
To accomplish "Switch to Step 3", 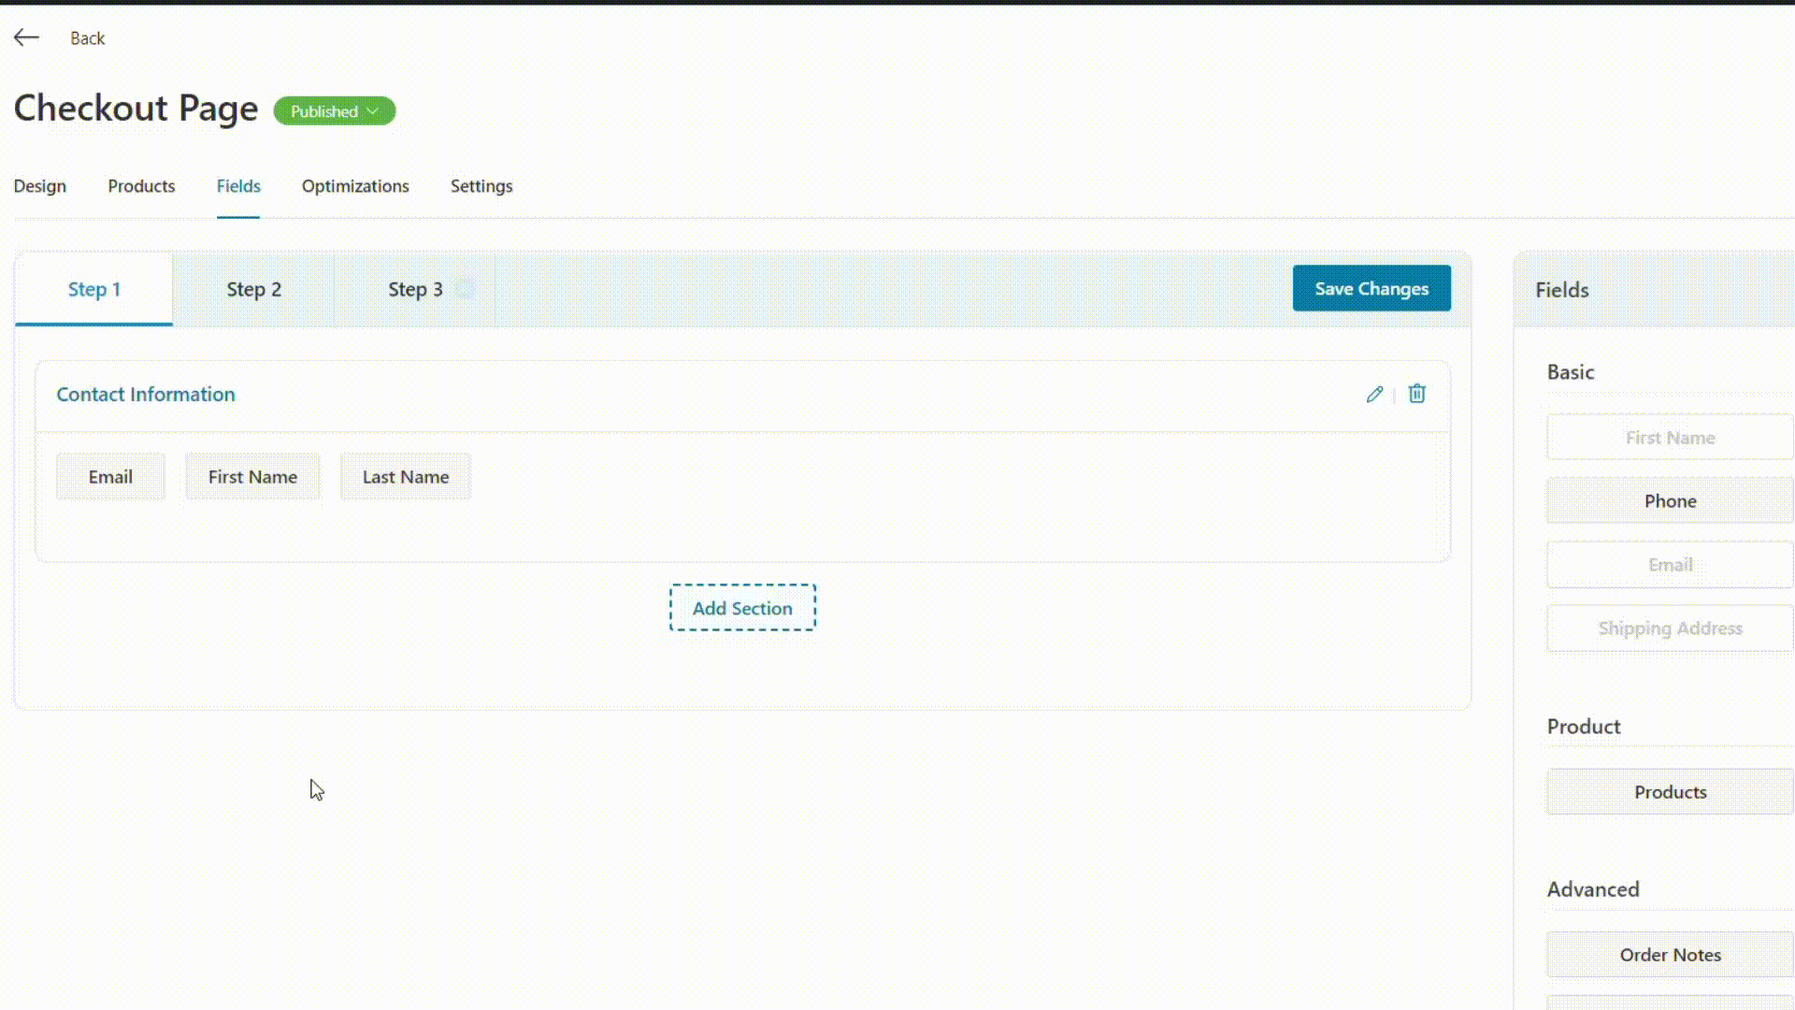I will click(416, 289).
